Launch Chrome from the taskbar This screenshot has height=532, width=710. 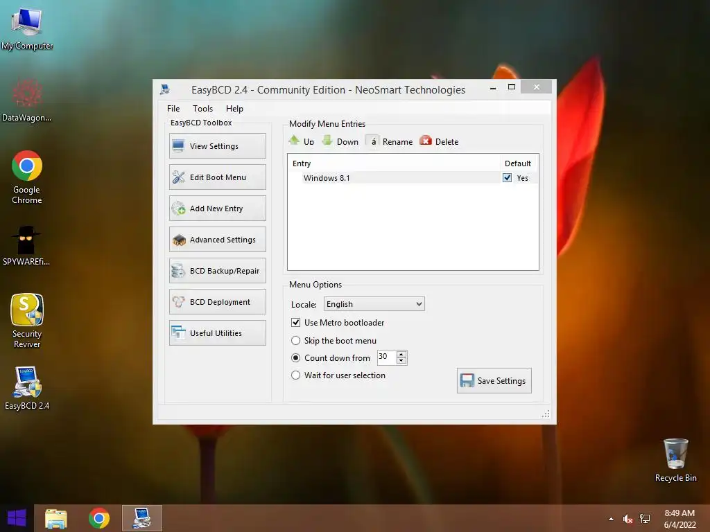tap(98, 518)
